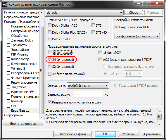Click the Применить button
The image size is (166, 140).
tap(152, 134)
